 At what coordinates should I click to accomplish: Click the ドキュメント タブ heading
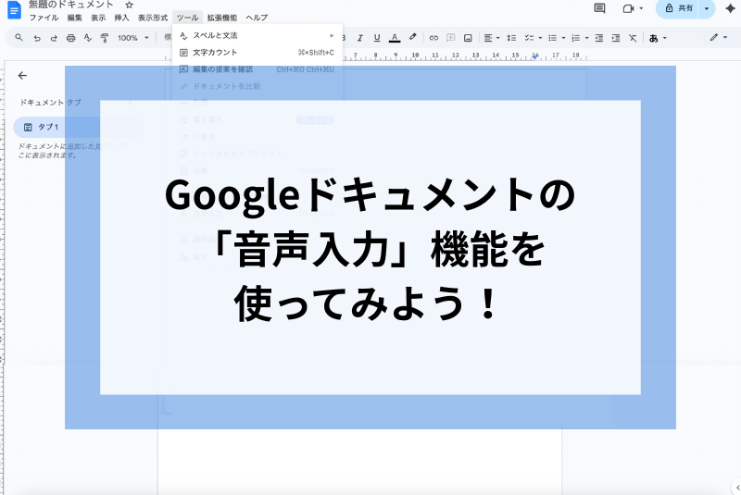[x=50, y=102]
